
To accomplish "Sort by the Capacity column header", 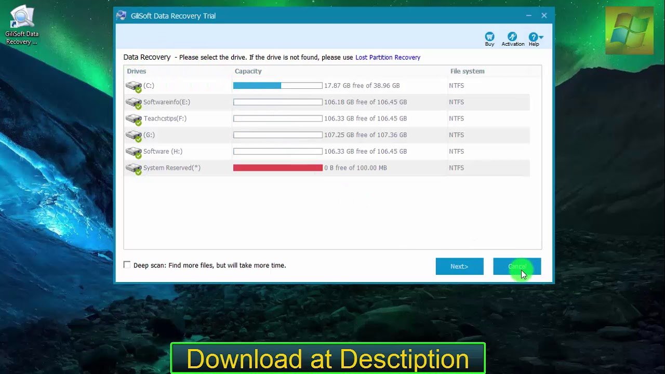I will point(248,71).
